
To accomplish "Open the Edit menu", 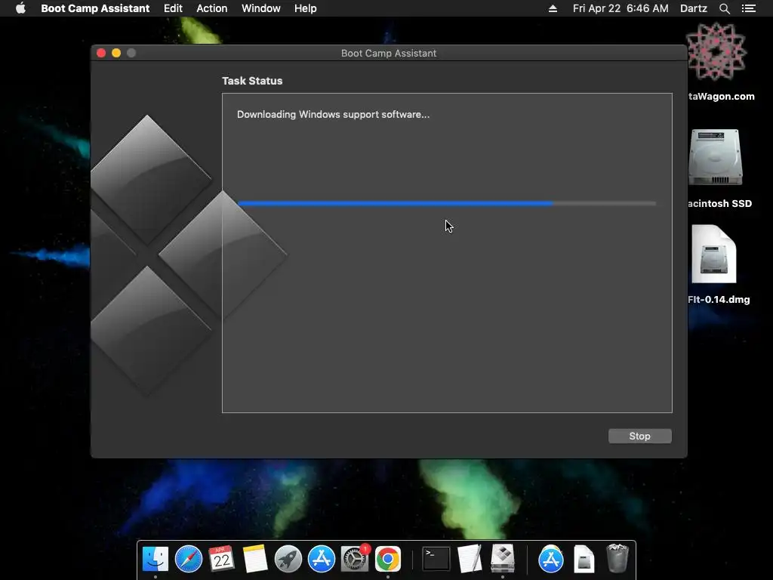I will [173, 8].
